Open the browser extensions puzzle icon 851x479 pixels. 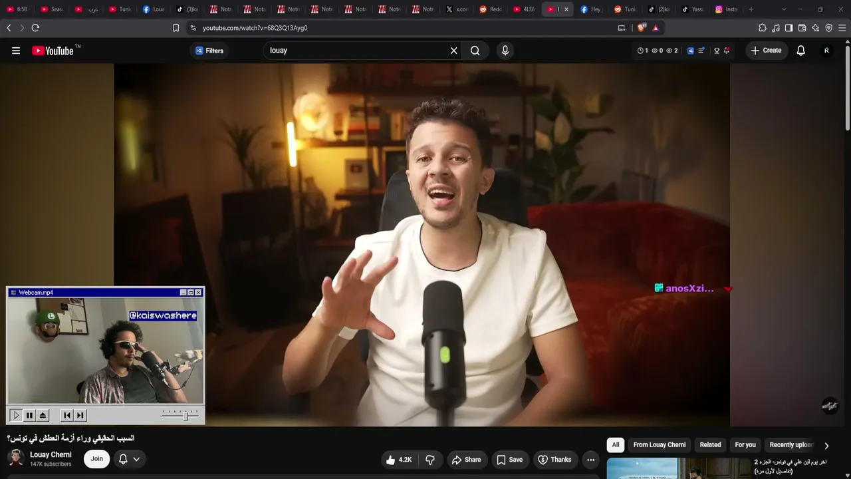pos(763,28)
